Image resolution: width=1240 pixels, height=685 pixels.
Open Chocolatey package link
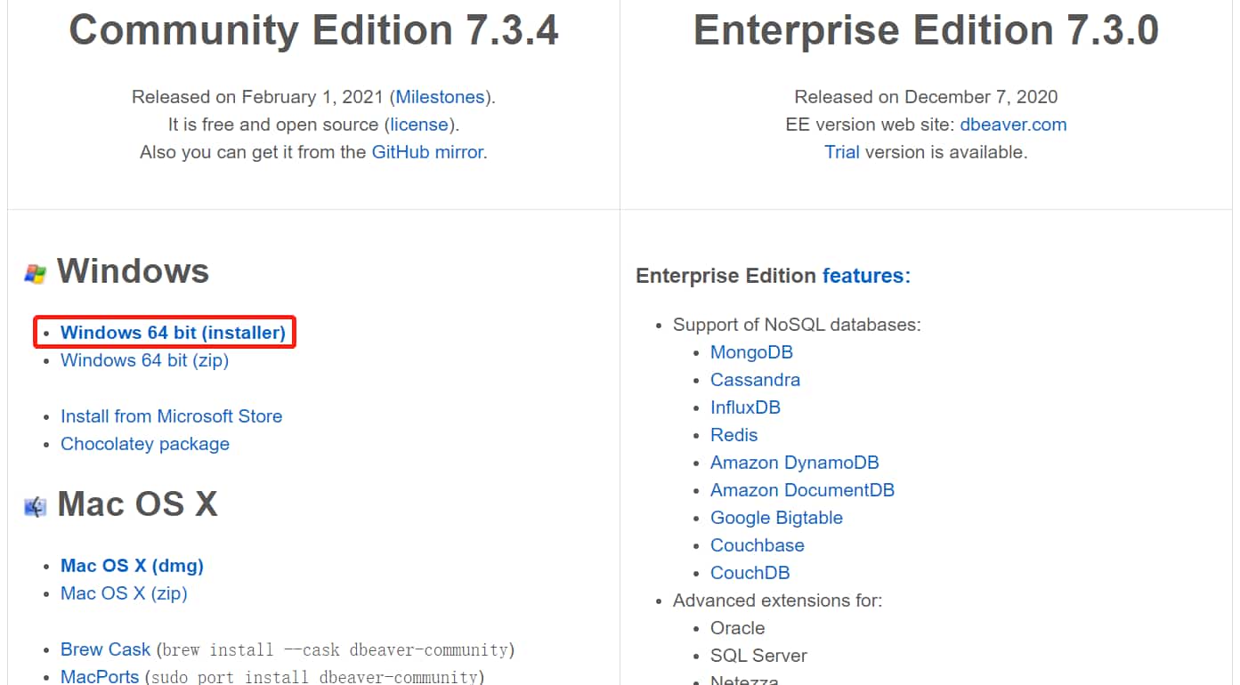pyautogui.click(x=144, y=444)
